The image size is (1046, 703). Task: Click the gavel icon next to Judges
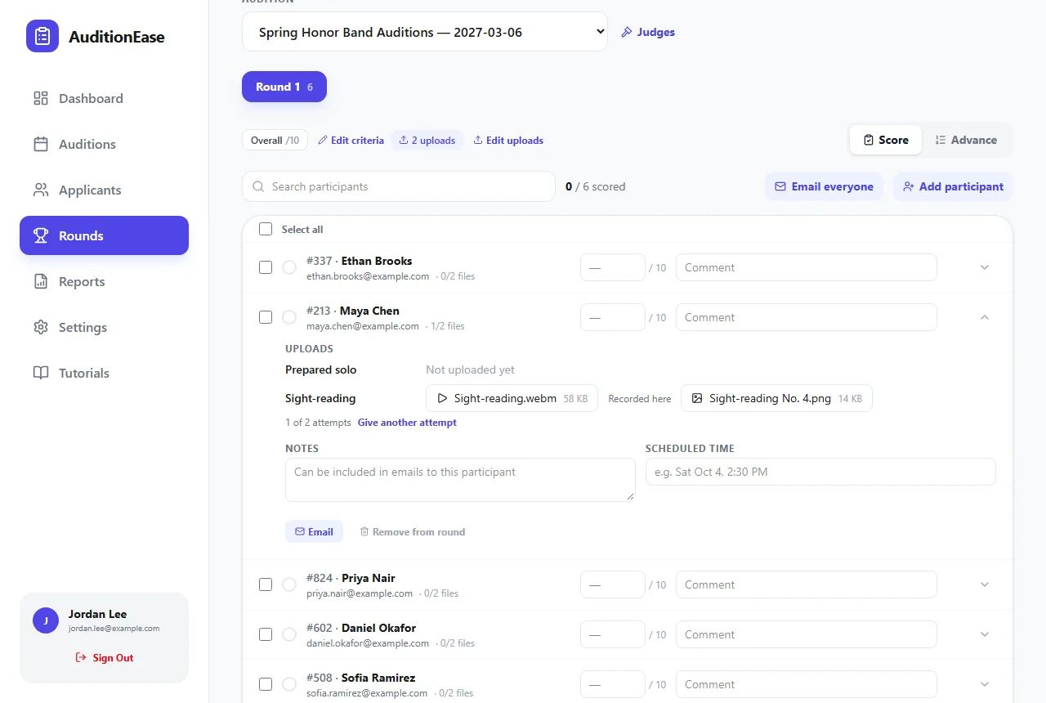click(x=627, y=32)
